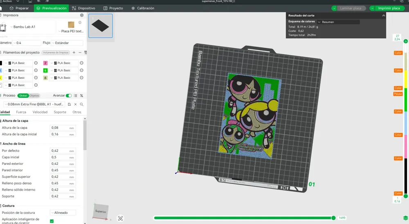This screenshot has width=409, height=224.
Task: Click the Imprimir placa button
Action: point(389,8)
